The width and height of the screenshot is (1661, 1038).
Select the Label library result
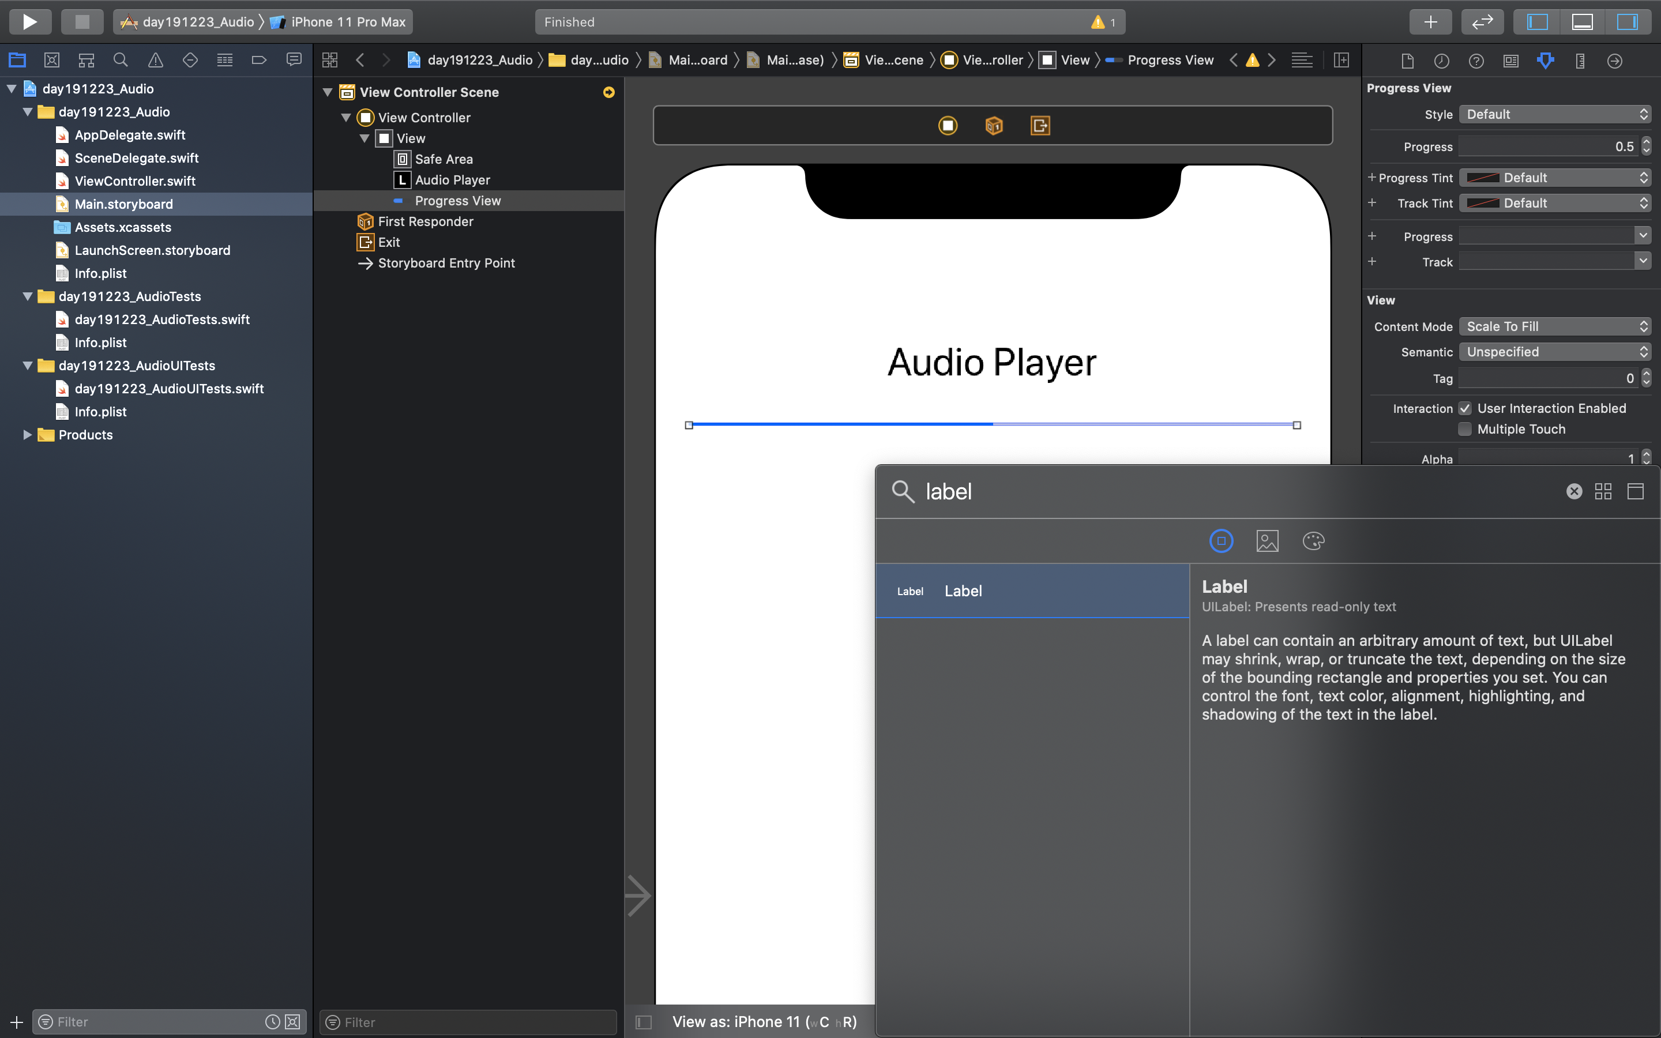click(1032, 591)
